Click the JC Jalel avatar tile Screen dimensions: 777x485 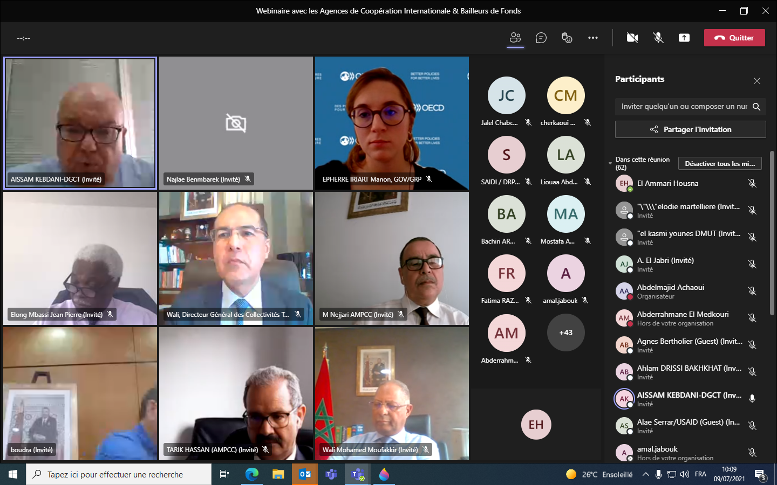coord(507,95)
